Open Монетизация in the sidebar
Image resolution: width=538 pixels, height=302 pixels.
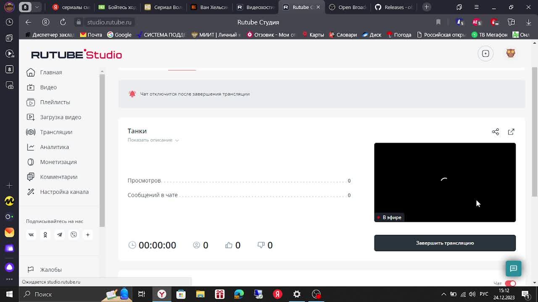click(58, 162)
